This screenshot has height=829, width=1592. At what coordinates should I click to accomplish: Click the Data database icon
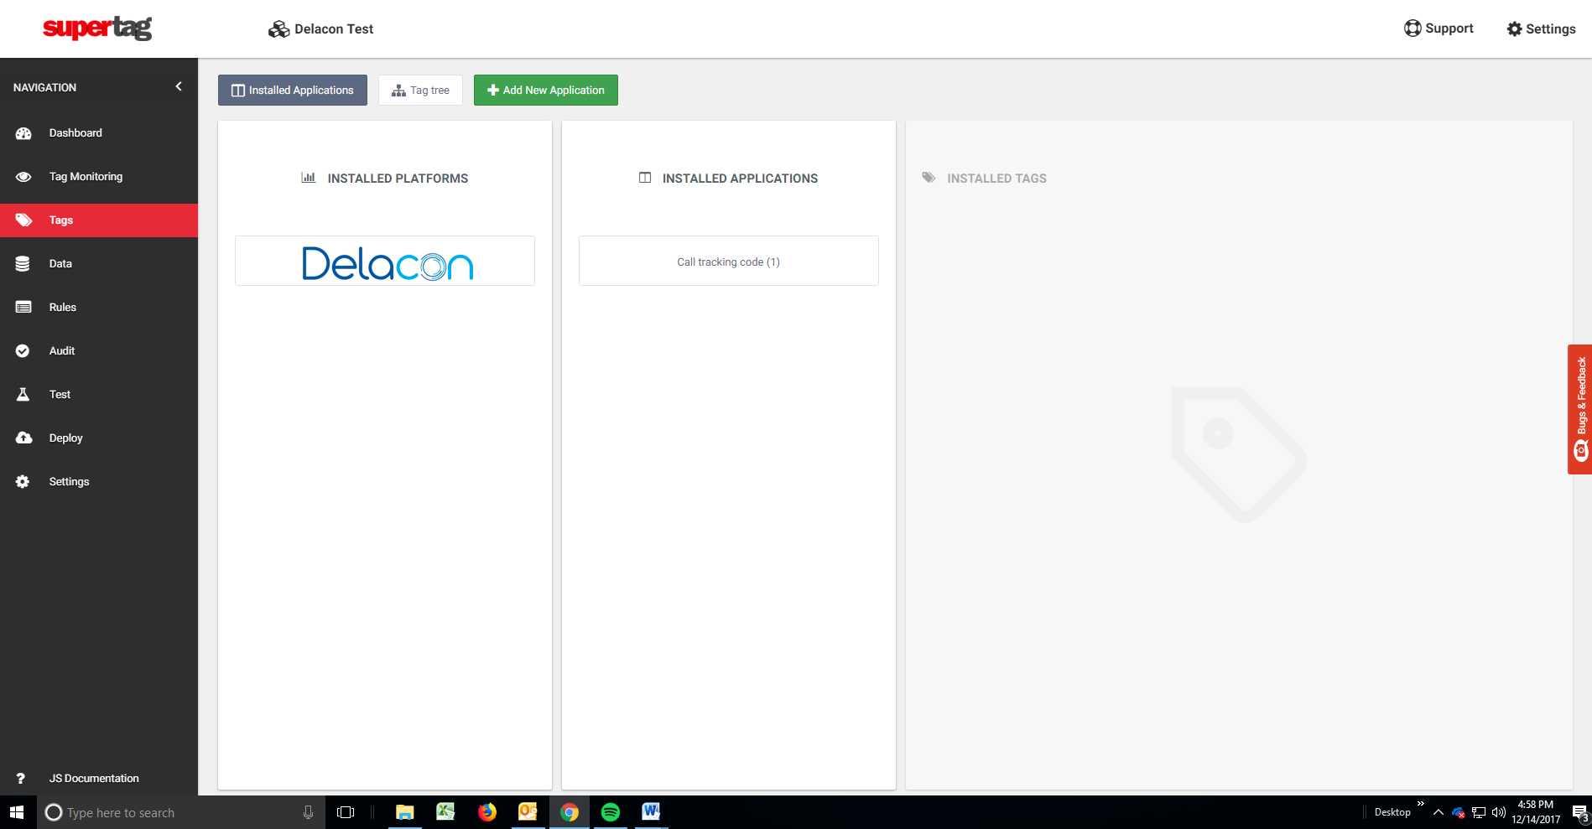(23, 264)
